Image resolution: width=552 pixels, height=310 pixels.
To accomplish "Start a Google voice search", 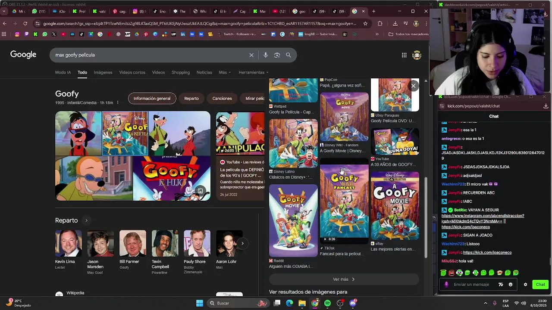I will 265,55.
